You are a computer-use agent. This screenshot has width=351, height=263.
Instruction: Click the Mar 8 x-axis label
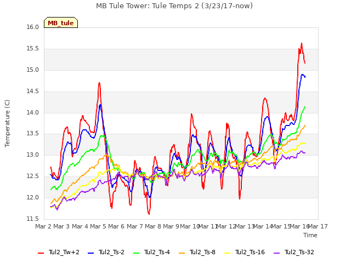click(153, 226)
